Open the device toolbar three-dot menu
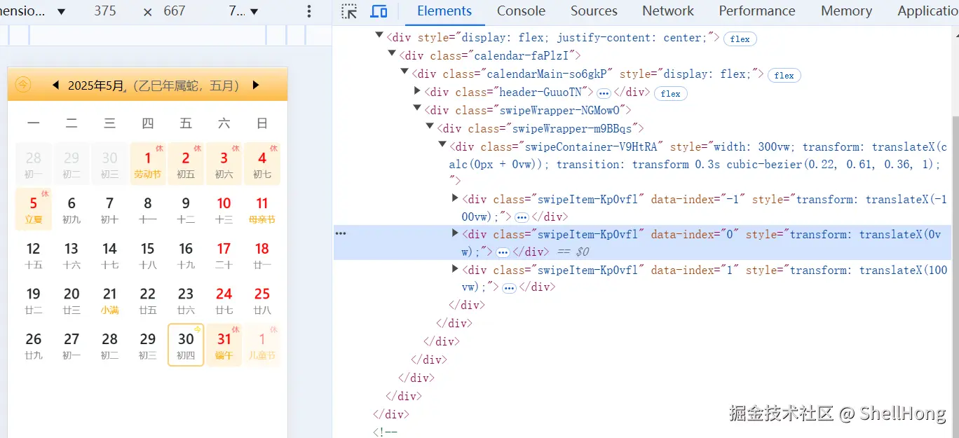The width and height of the screenshot is (959, 438). [309, 11]
